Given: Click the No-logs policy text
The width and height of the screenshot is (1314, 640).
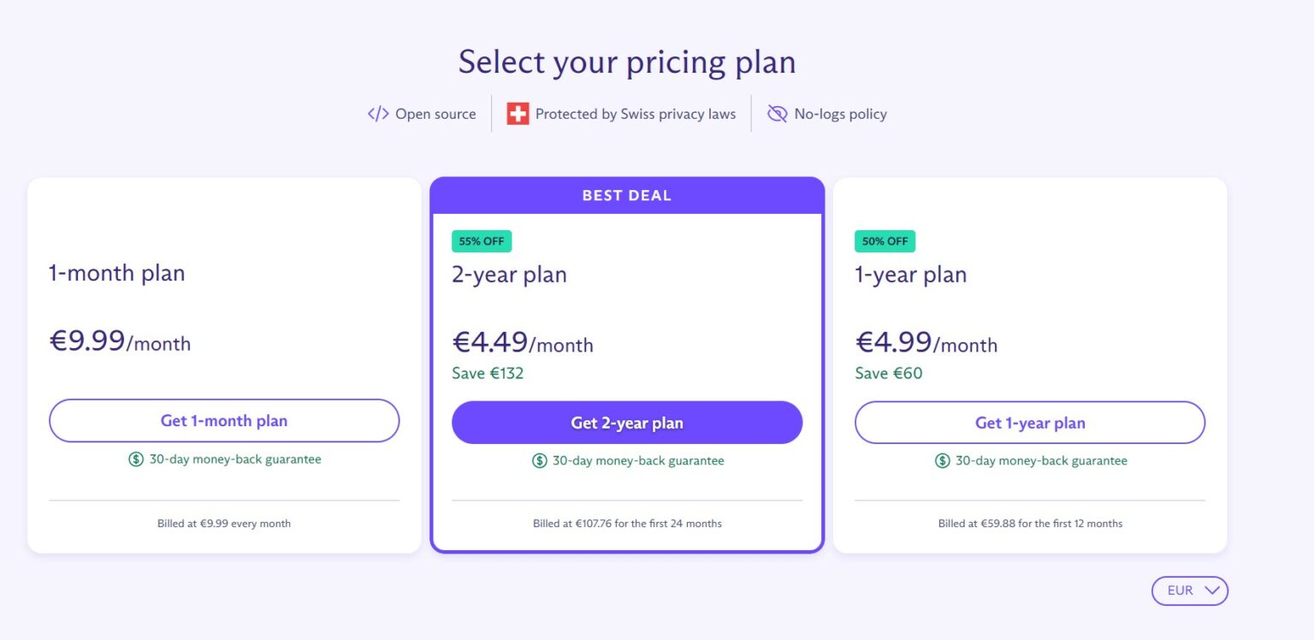Looking at the screenshot, I should [x=840, y=114].
